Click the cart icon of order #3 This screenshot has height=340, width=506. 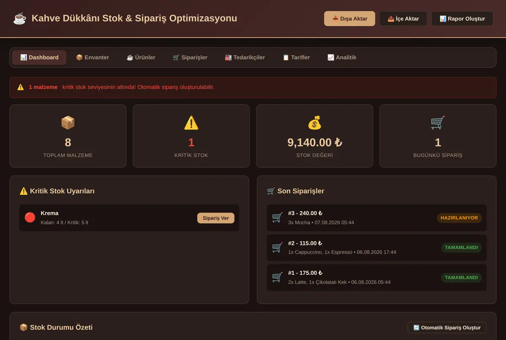277,218
